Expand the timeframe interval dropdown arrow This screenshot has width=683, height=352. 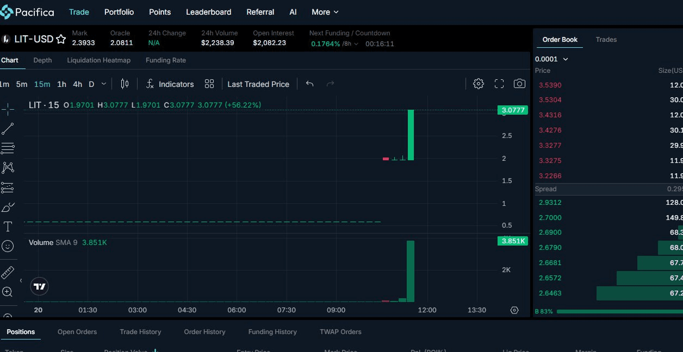pyautogui.click(x=104, y=84)
